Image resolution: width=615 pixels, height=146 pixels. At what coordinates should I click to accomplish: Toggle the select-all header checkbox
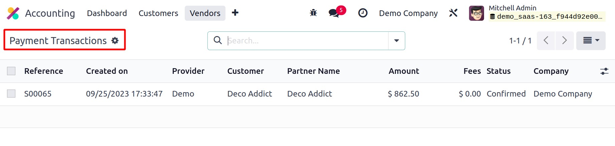click(x=11, y=71)
